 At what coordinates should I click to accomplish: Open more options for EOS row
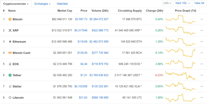(x=202, y=64)
